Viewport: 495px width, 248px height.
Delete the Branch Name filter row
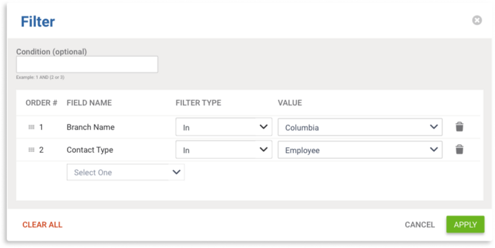point(459,127)
